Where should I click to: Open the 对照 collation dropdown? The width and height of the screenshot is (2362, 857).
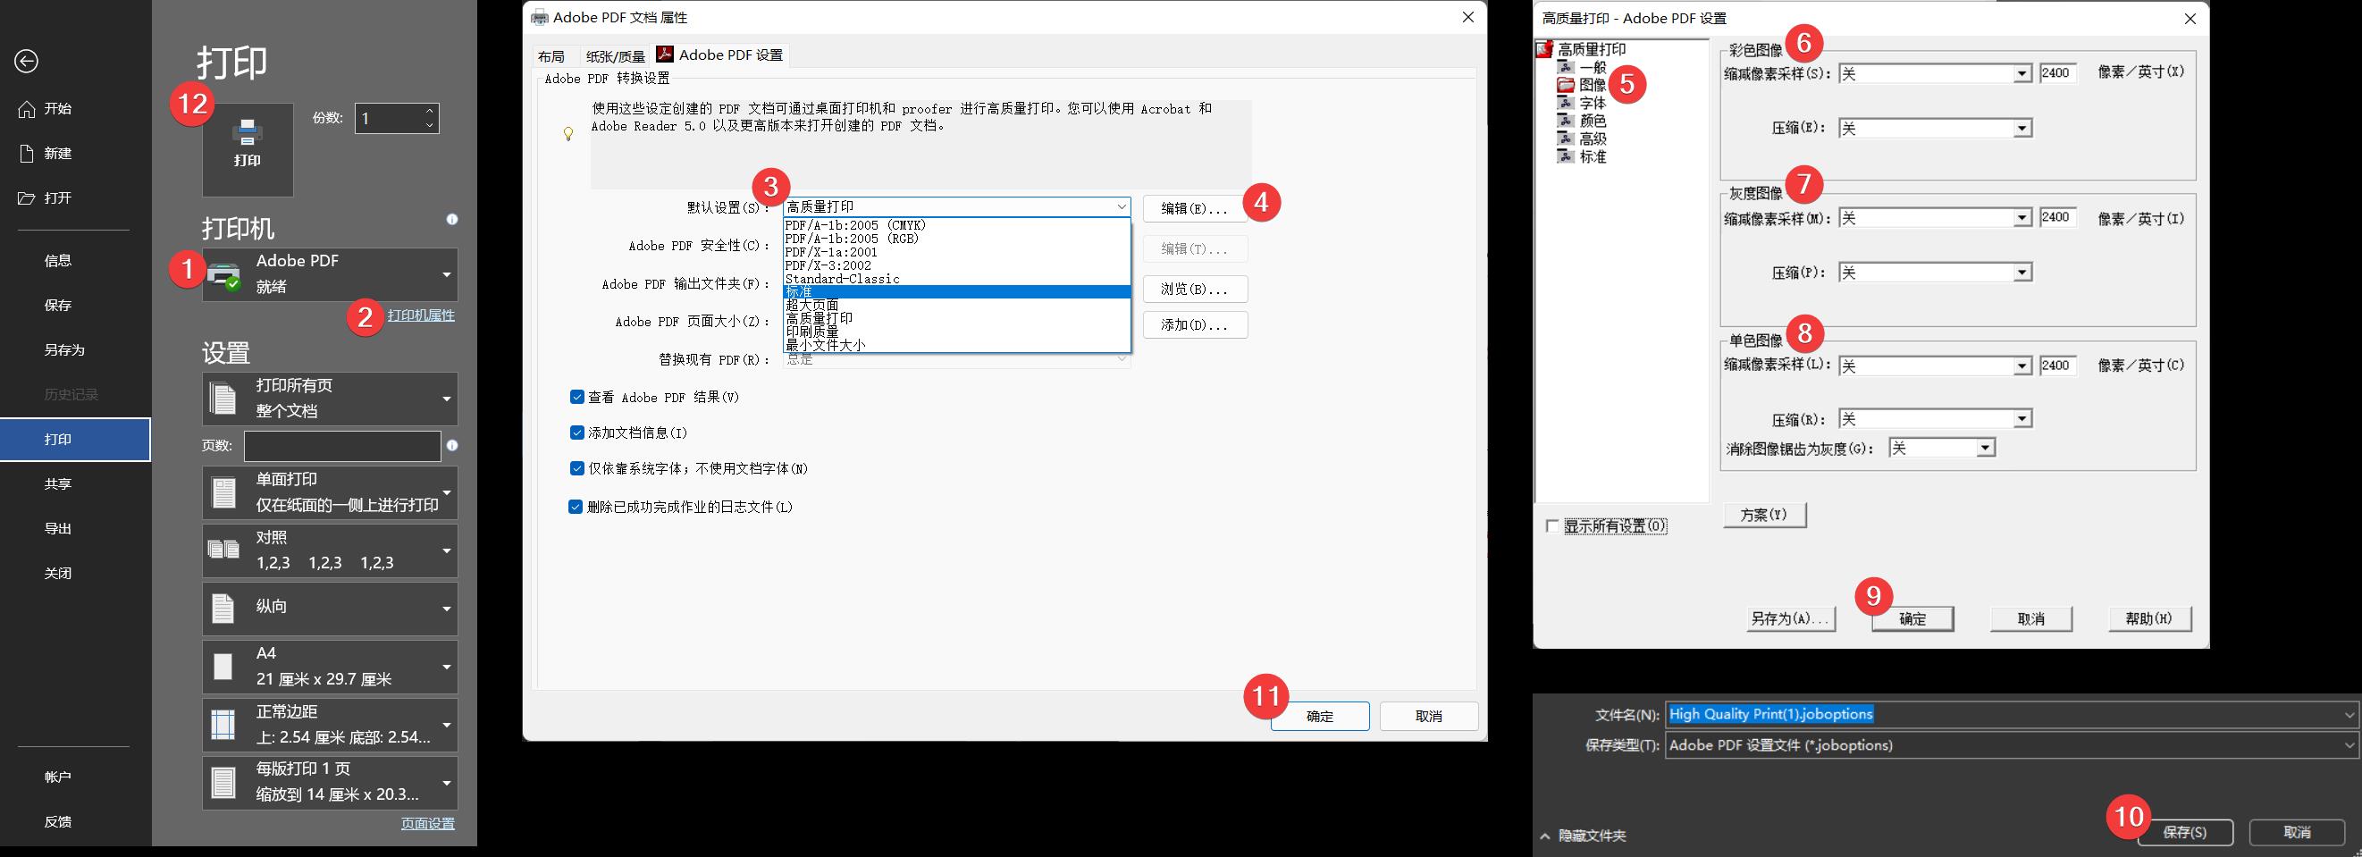[x=330, y=550]
